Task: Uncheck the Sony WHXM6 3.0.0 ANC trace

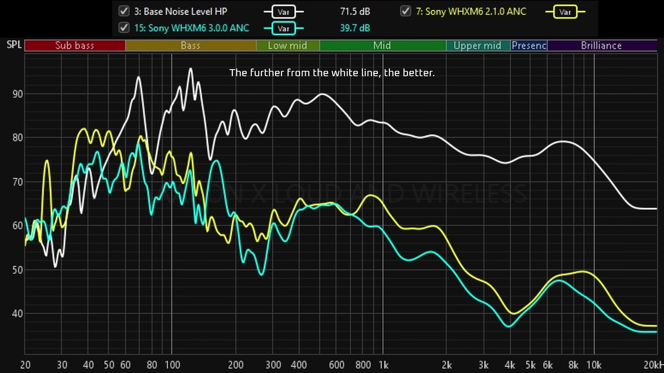Action: click(124, 28)
